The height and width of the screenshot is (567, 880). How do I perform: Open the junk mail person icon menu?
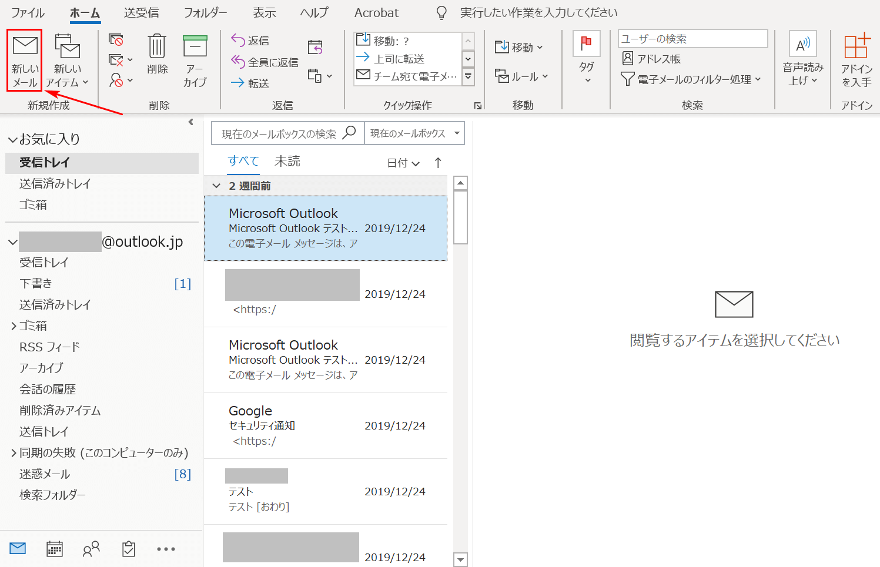pos(121,80)
